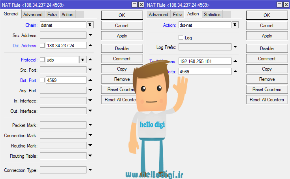
Task: Open the Chain dropdown list button
Action: point(90,25)
